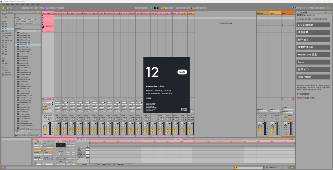Expand the Drums filter group
The width and height of the screenshot is (333, 170).
click(18, 17)
